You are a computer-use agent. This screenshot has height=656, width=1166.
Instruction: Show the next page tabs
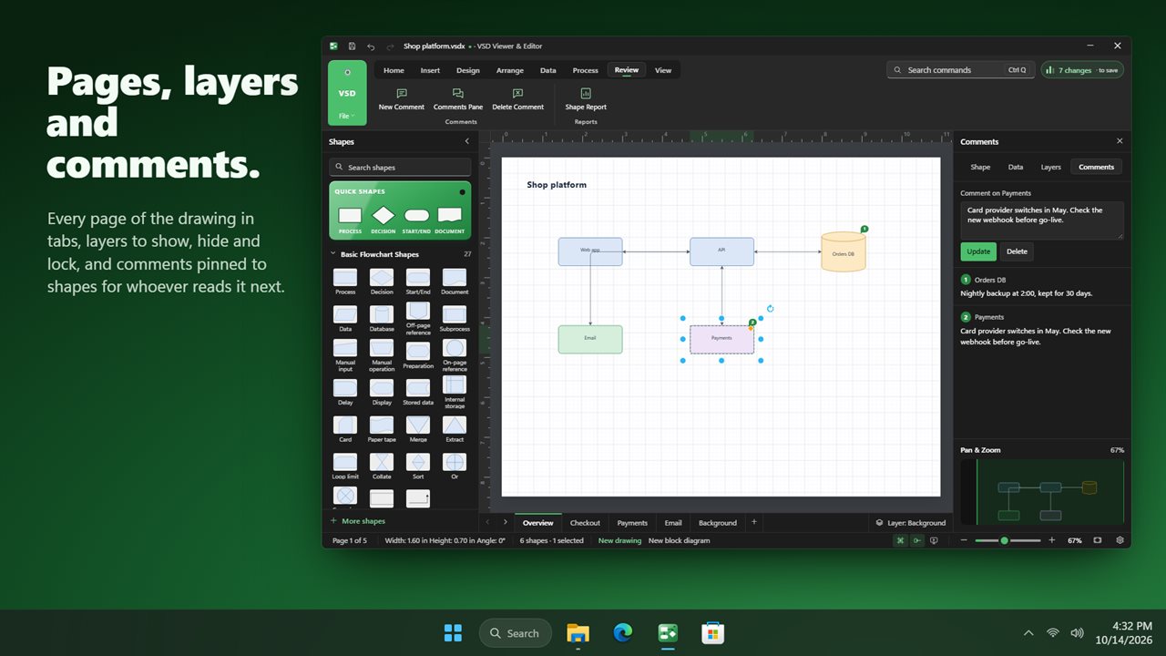click(506, 522)
